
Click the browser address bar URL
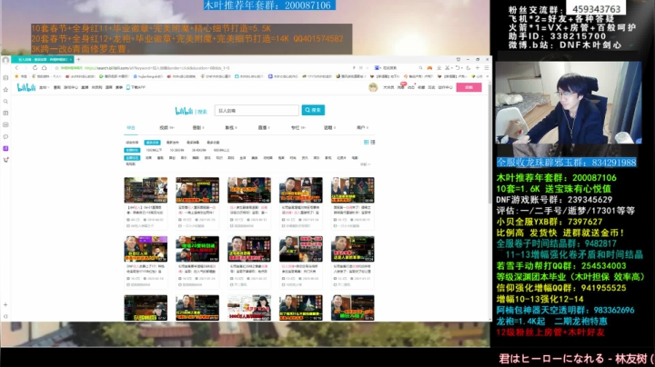(157, 68)
